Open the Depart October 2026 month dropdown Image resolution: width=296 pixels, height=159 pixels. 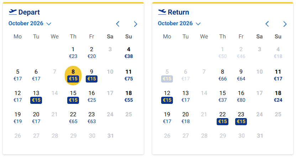(30, 23)
